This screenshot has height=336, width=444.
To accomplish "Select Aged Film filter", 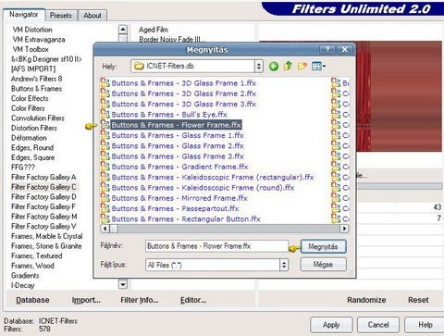I will [154, 30].
